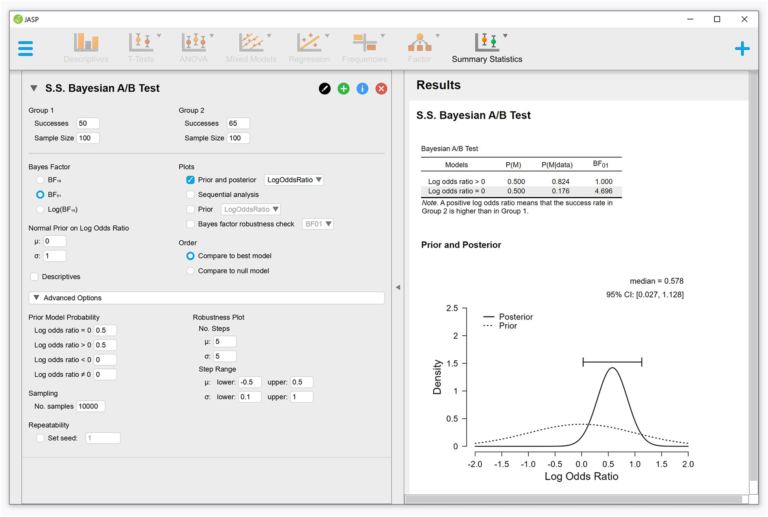Open the Regression module menu
768x517 pixels.
coord(309,48)
